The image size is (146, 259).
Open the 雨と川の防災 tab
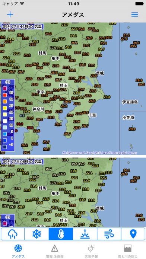[x=128, y=251]
